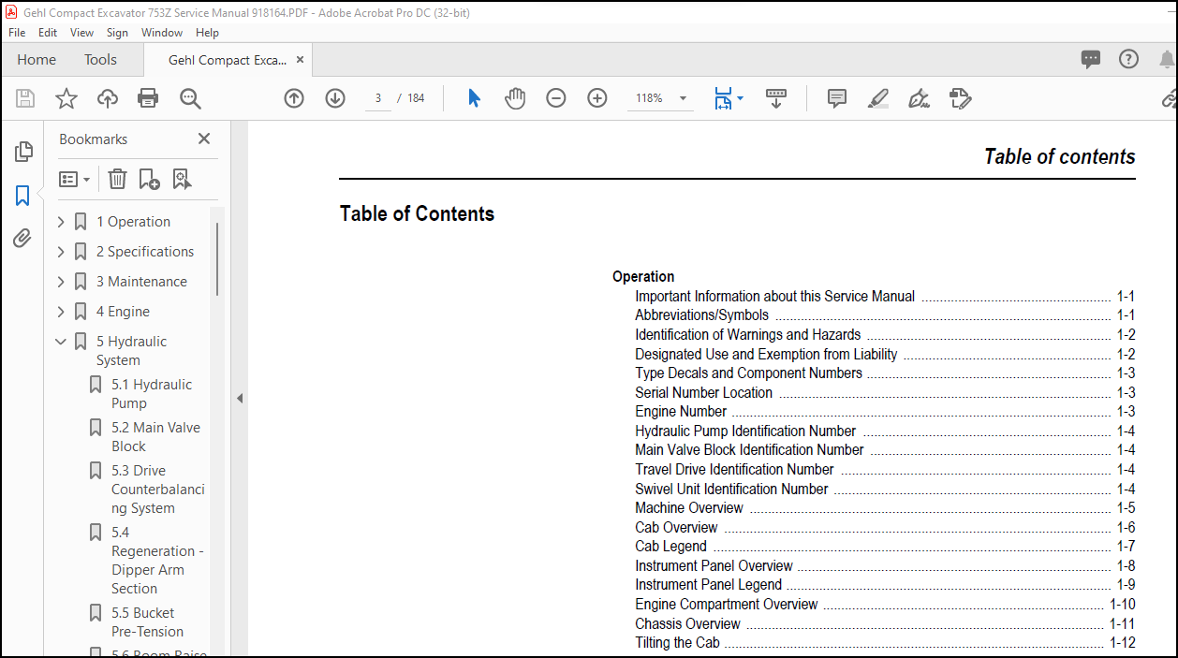Star this file as favorite
This screenshot has width=1178, height=658.
pos(66,98)
